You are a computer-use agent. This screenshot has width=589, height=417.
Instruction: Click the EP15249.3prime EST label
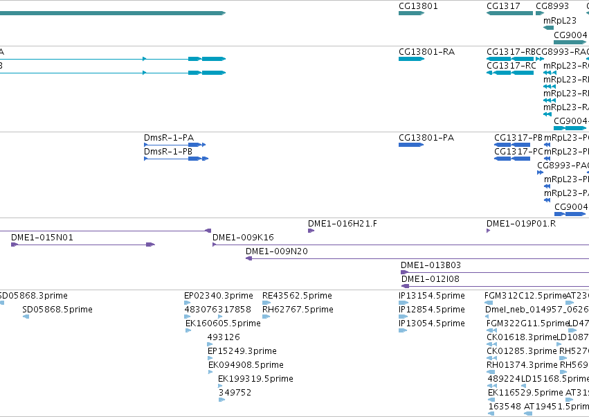click(242, 351)
